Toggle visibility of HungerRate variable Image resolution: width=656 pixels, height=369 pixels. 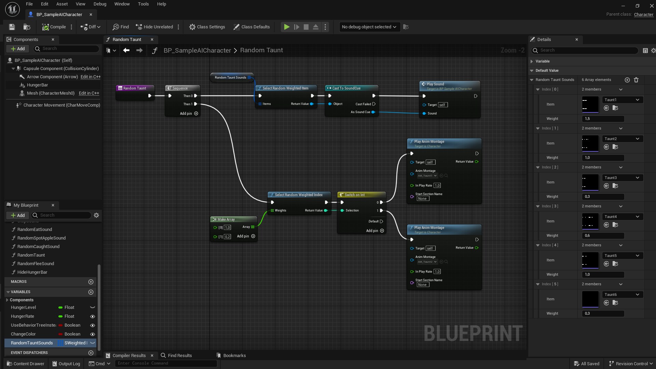point(92,316)
